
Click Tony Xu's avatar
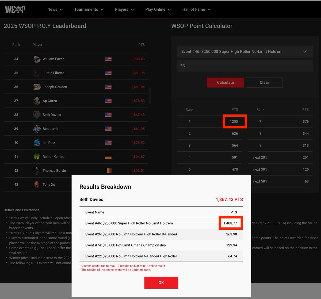coord(37,185)
